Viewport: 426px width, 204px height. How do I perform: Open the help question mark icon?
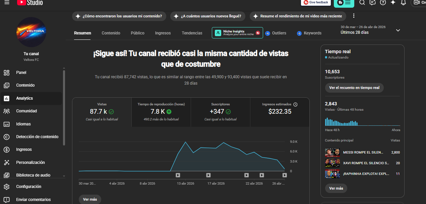click(383, 3)
